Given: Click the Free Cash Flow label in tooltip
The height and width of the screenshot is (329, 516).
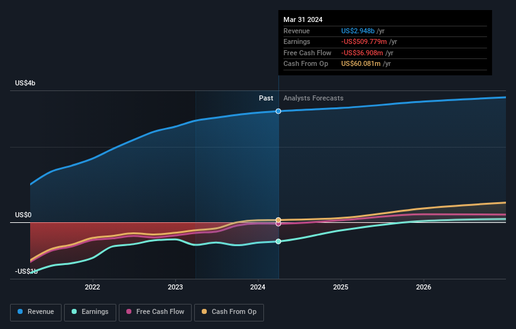Looking at the screenshot, I should point(307,53).
